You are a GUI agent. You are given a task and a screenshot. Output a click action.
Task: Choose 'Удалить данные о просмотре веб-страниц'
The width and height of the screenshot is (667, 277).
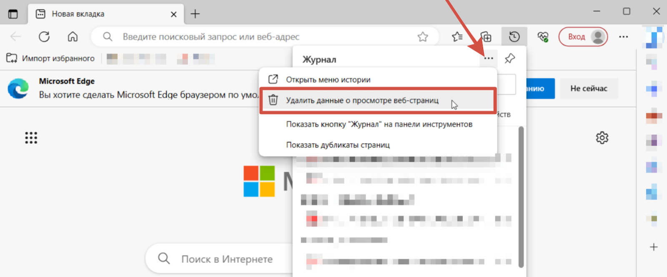click(362, 100)
